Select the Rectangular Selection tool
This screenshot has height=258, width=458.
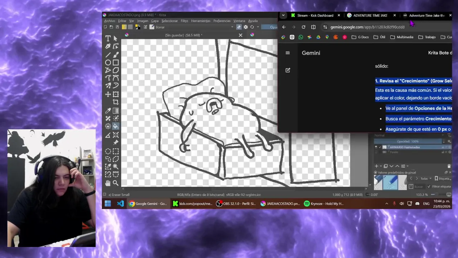click(x=116, y=151)
